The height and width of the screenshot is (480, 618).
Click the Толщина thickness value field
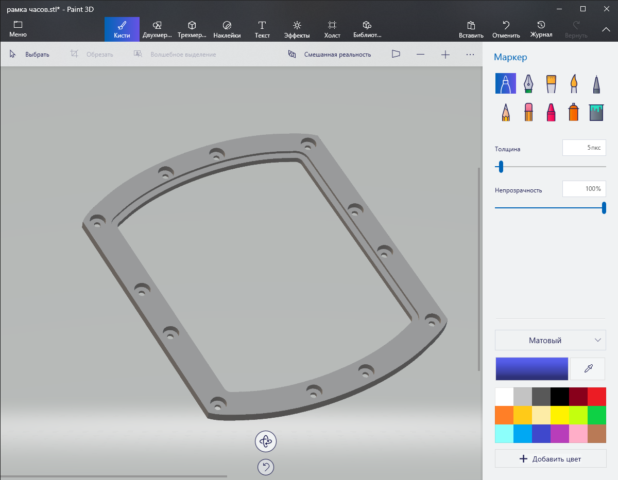click(x=584, y=148)
